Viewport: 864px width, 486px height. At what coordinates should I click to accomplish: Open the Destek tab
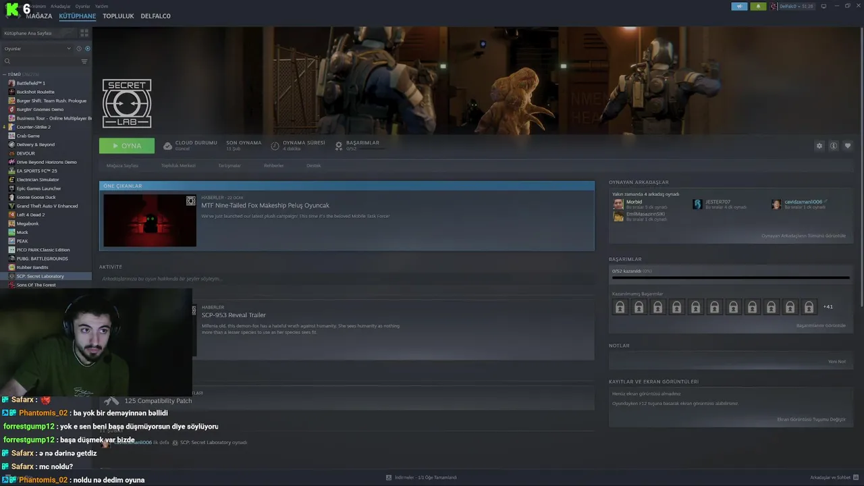point(314,165)
